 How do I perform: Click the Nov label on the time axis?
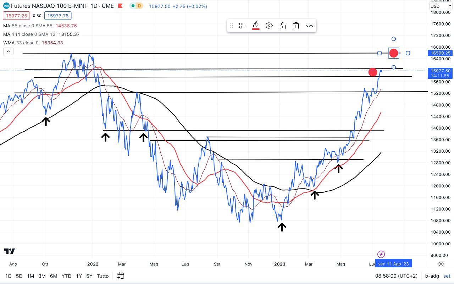[x=248, y=264]
